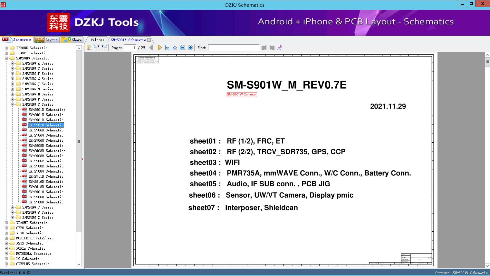This screenshot has height=276, width=490.
Task: Expand the VIVO Schematic folder
Action: pos(6,233)
